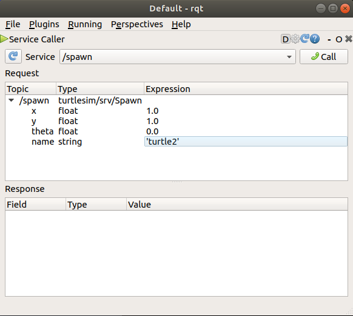353x316 pixels.
Task: Minimize plugin with the dash icon
Action: click(329, 40)
